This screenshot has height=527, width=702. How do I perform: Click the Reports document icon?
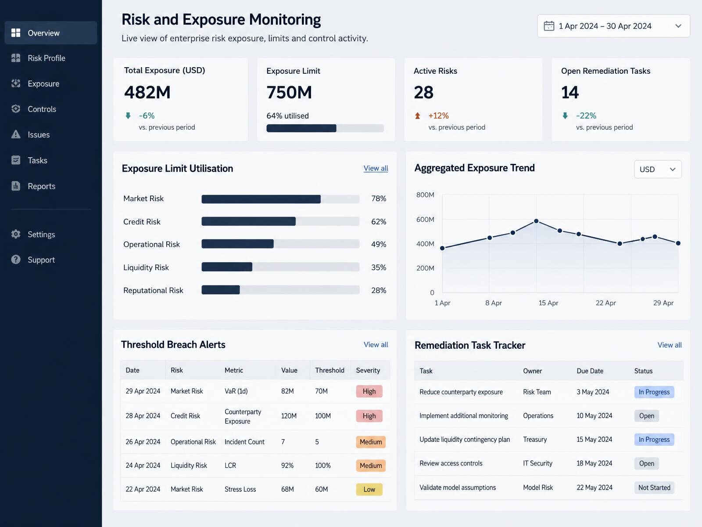pos(16,186)
